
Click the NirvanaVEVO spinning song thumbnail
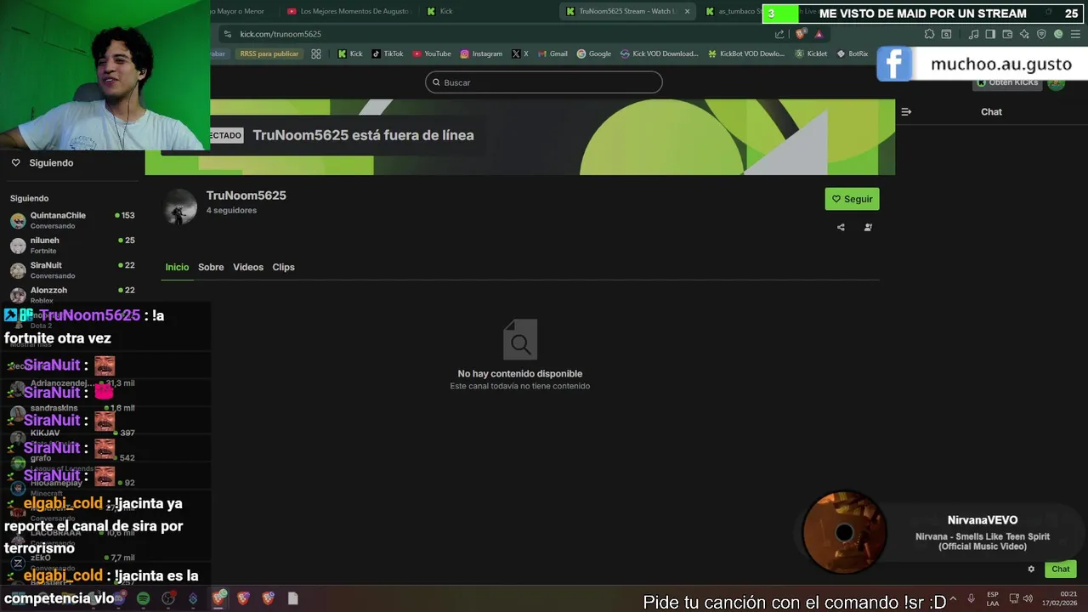click(x=844, y=533)
